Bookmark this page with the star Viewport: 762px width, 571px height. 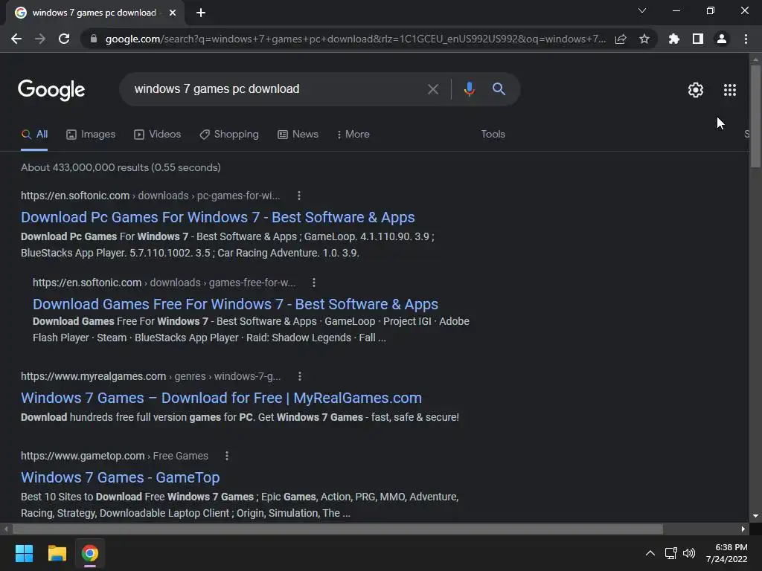click(644, 39)
